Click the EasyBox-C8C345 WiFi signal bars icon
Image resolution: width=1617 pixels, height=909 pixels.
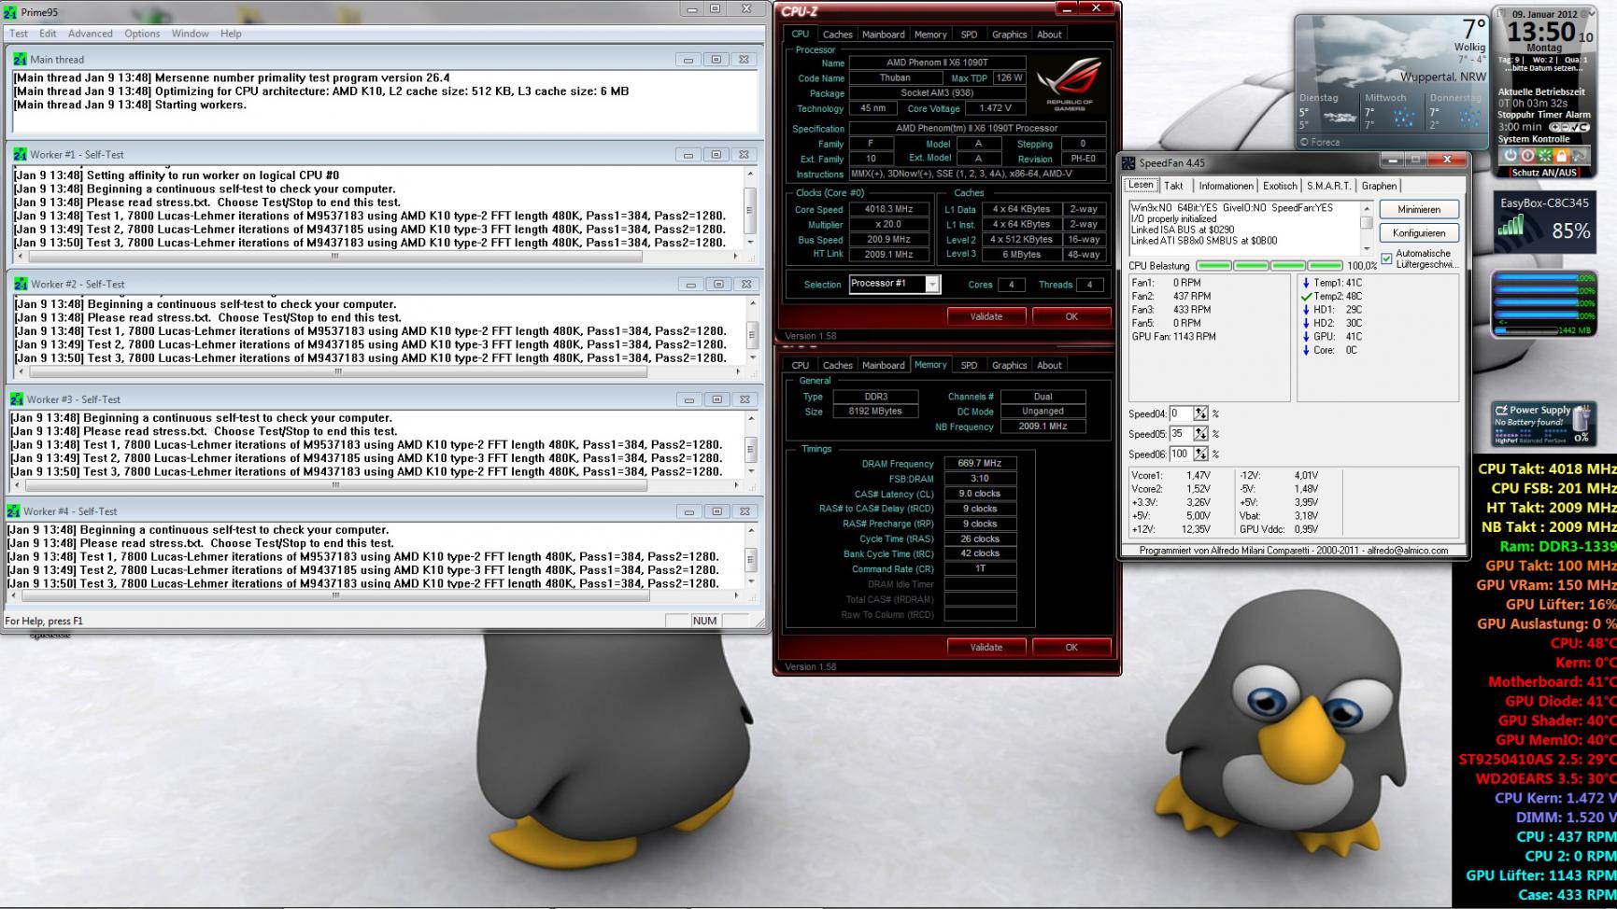tap(1511, 225)
